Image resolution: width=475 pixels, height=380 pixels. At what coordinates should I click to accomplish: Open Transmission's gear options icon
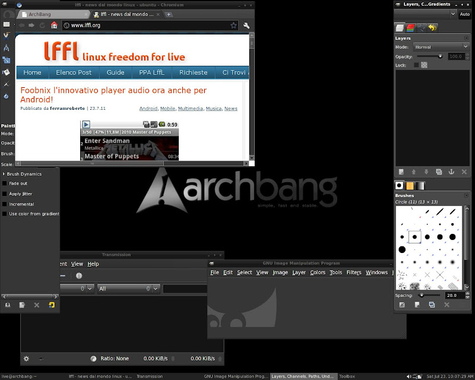pos(26,359)
